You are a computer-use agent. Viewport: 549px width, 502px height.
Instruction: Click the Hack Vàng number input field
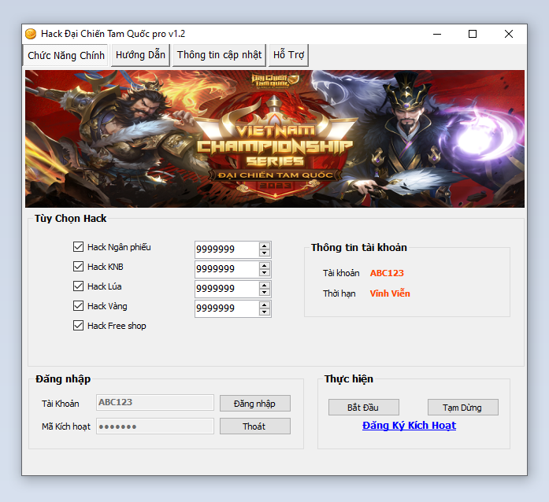point(226,308)
